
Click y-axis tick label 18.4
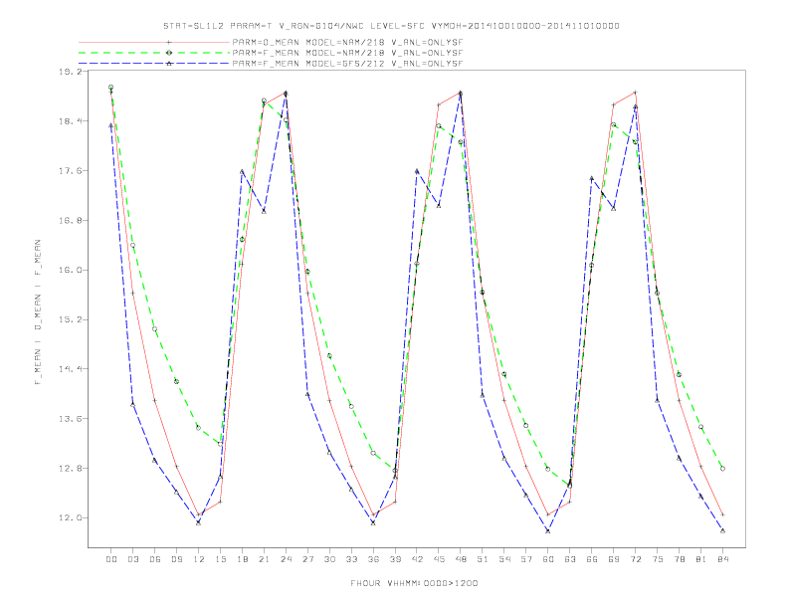(70, 121)
